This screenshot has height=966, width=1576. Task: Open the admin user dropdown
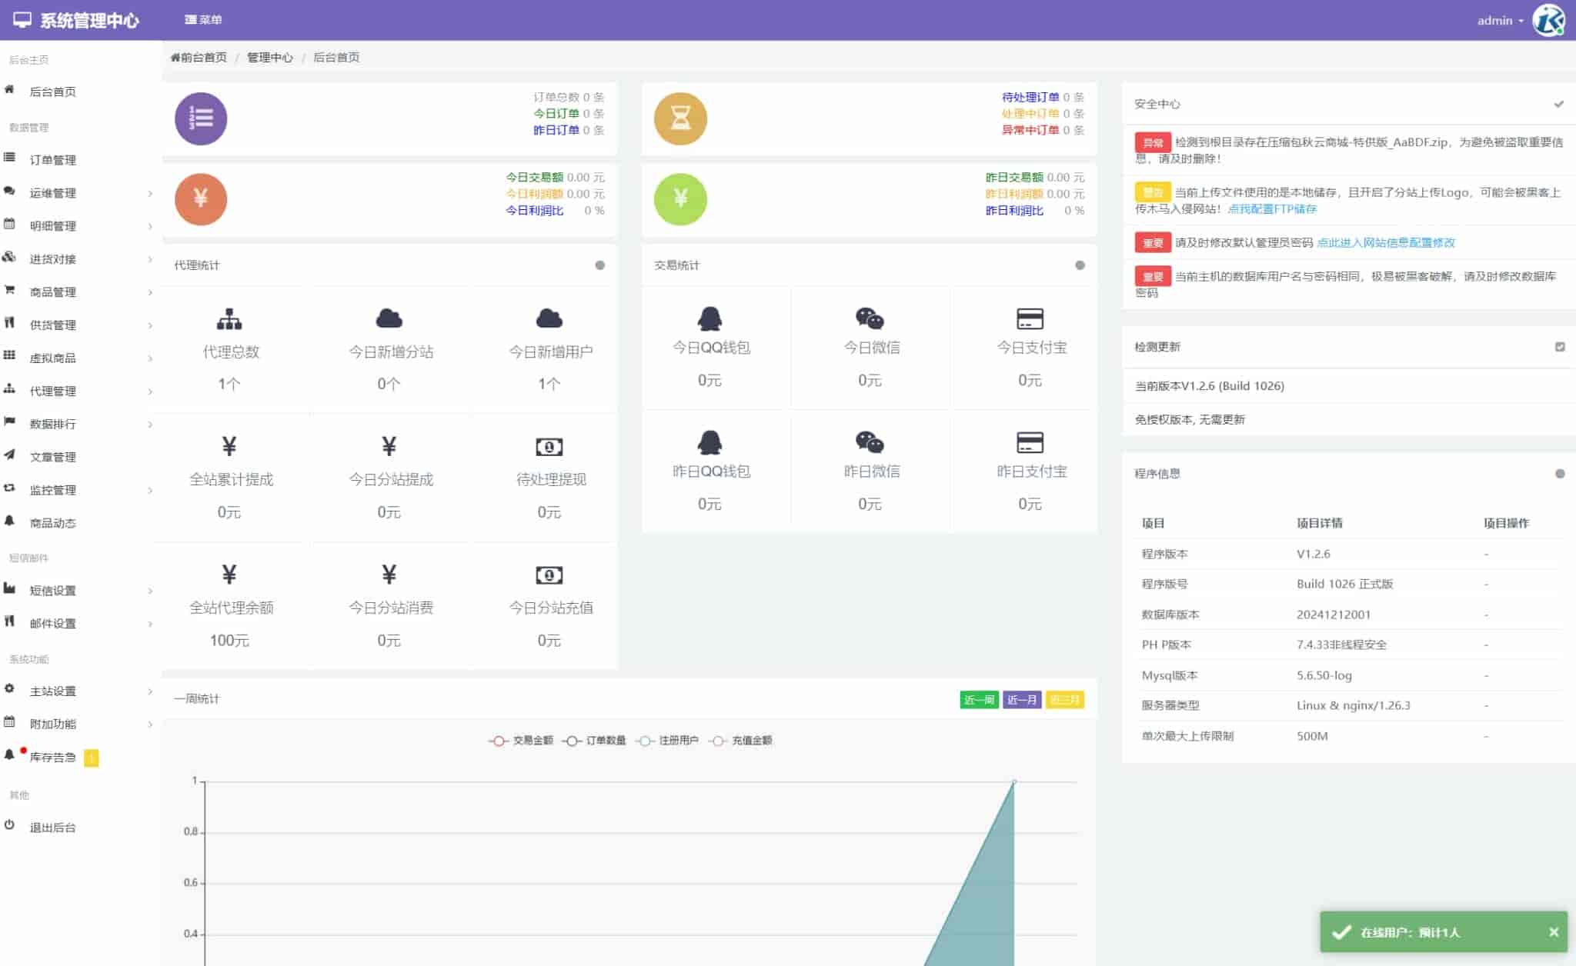click(1499, 21)
